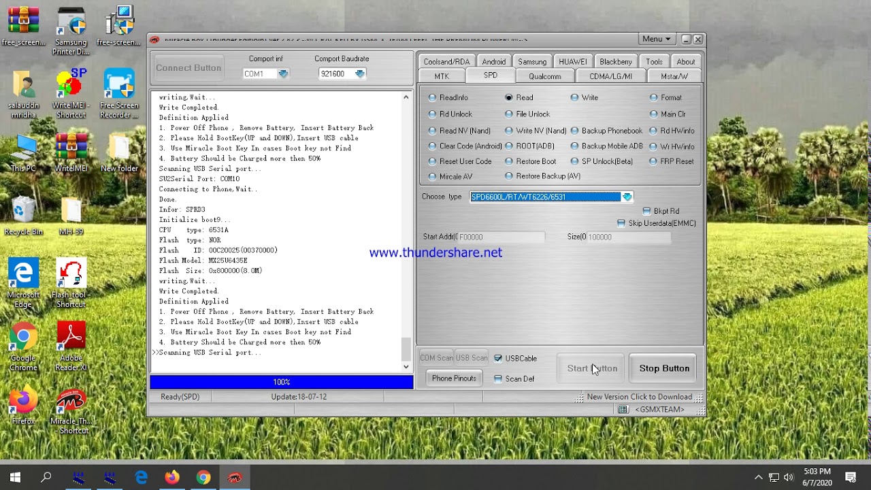Open www.thundershare.net link
Image resolution: width=871 pixels, height=490 pixels.
[435, 252]
